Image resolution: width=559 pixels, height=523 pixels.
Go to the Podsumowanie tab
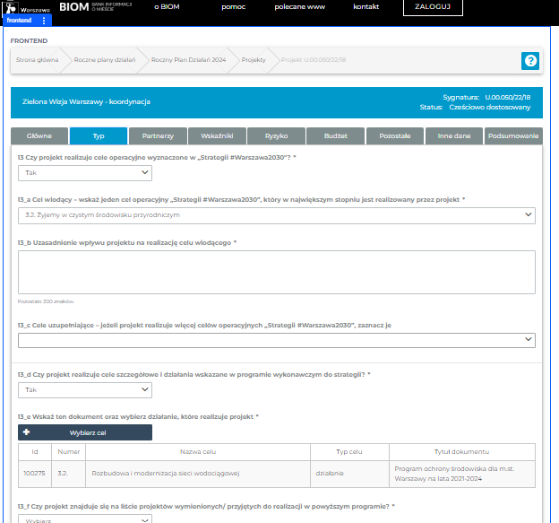pos(513,136)
